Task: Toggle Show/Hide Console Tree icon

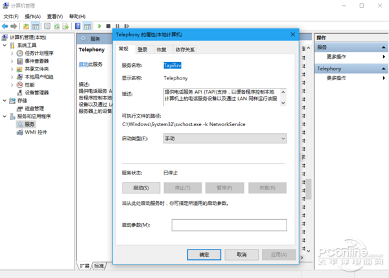Action: click(x=36, y=26)
